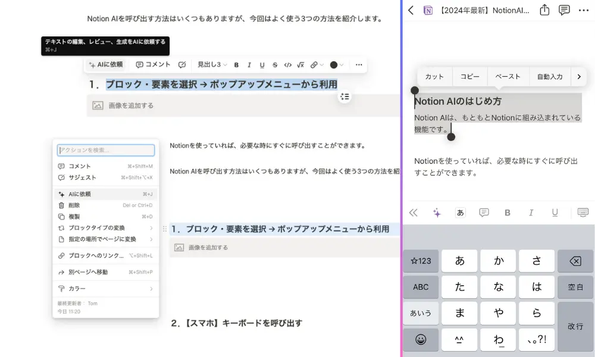
Task: Click the AIに依頼 button in the floating toolbar
Action: coord(106,65)
